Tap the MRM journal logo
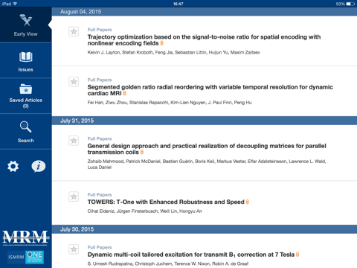Screen dimensions: 357x268 click(25, 237)
